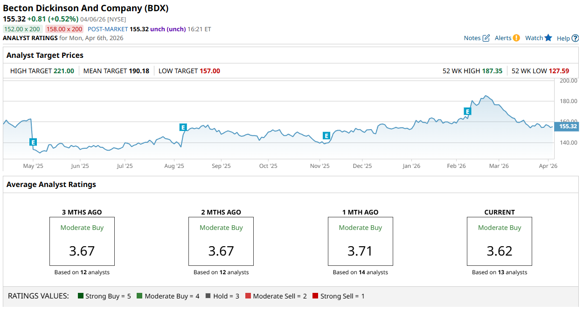Select the November '25 earnings E marker

pos(326,136)
